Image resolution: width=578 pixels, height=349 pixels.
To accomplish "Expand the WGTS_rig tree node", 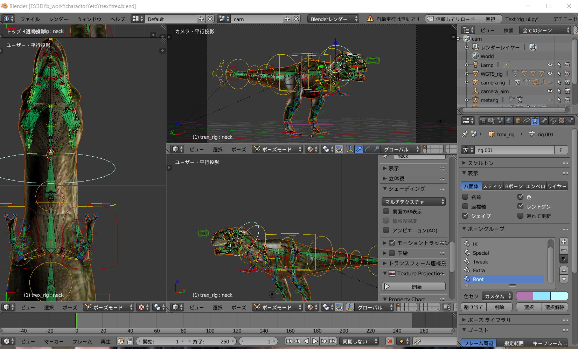I will coord(466,74).
